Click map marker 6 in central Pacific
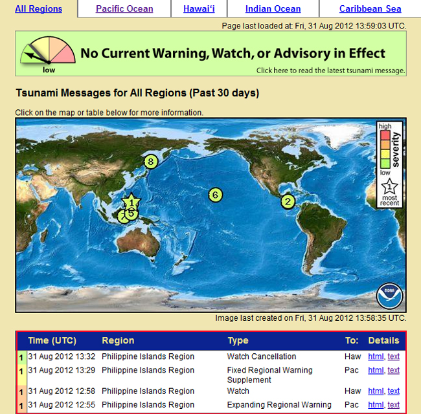 click(216, 194)
